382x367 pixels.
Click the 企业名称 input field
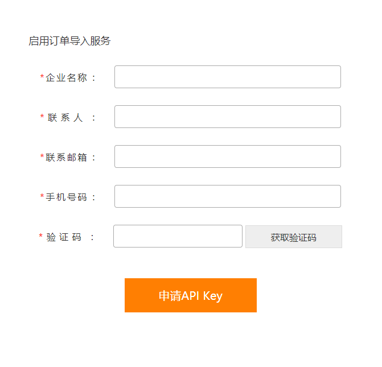click(x=228, y=77)
